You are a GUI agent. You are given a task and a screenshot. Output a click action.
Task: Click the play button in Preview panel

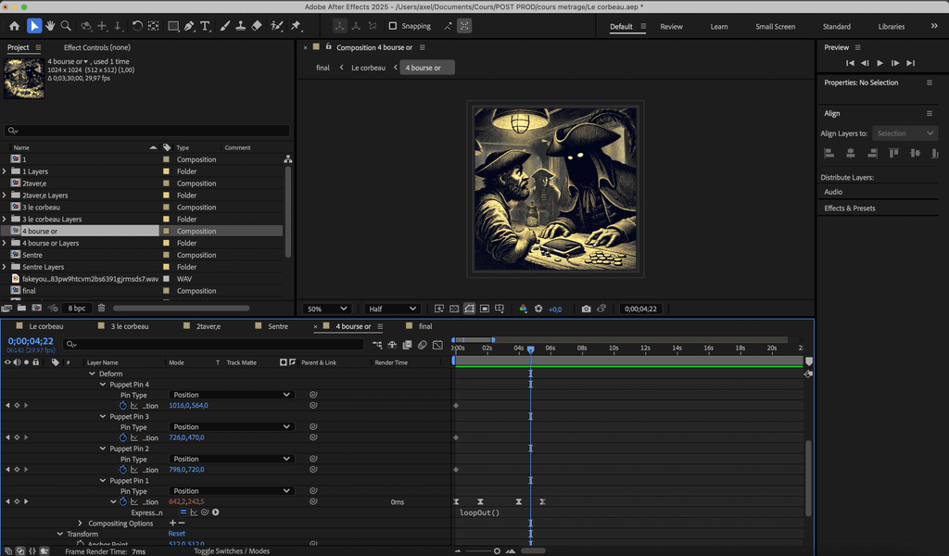879,63
